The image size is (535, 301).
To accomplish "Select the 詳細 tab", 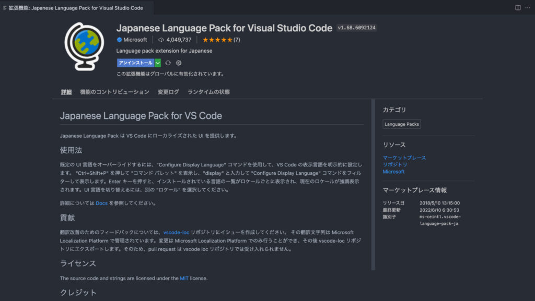I will coord(66,92).
